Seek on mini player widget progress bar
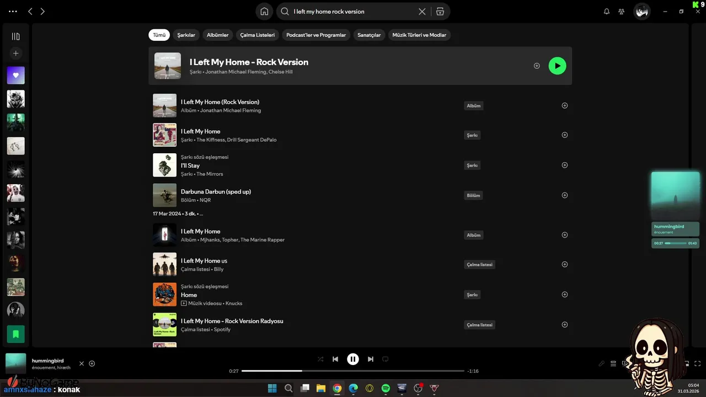The width and height of the screenshot is (706, 397). (x=676, y=243)
